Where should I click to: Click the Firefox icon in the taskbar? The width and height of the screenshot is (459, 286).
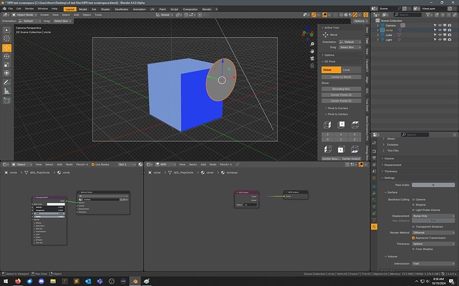tap(18, 281)
